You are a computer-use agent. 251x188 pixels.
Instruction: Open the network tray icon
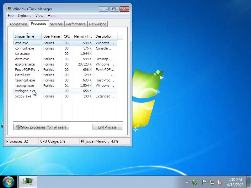click(x=211, y=182)
